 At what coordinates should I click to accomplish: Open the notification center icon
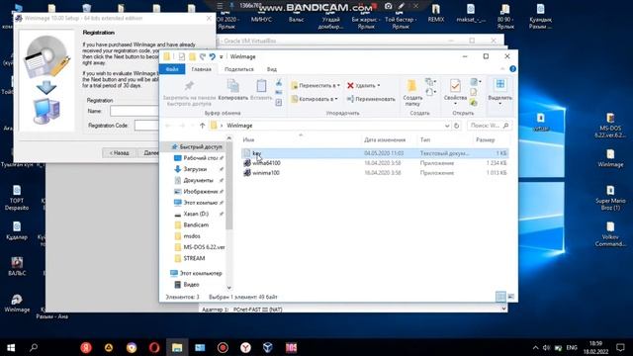[x=620, y=347]
